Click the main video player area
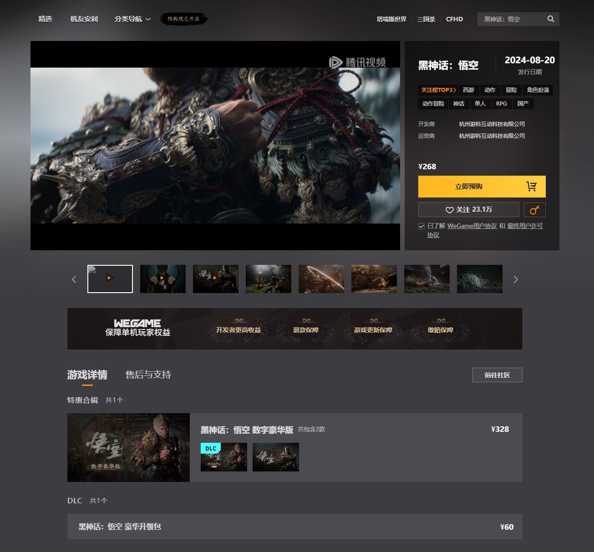The width and height of the screenshot is (594, 552). point(215,146)
